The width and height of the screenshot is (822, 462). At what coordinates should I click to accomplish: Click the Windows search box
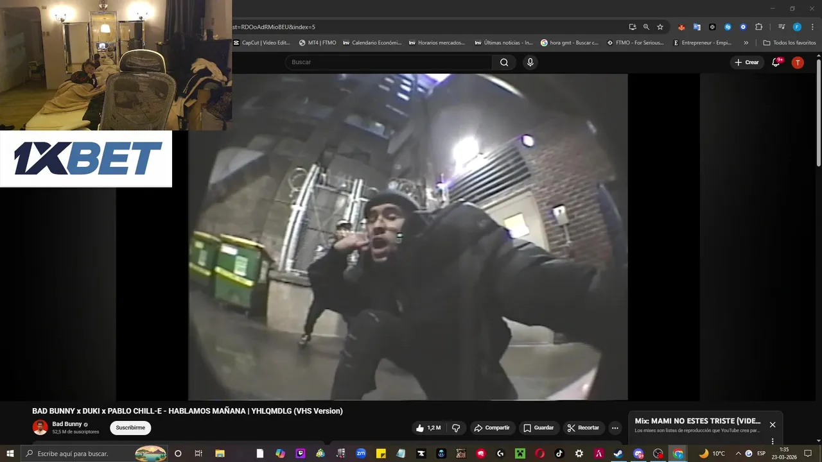94,454
